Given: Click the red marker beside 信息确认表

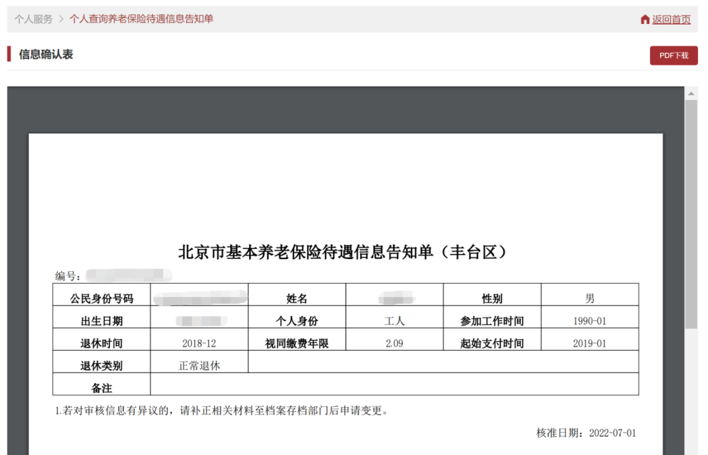Looking at the screenshot, I should pyautogui.click(x=9, y=54).
